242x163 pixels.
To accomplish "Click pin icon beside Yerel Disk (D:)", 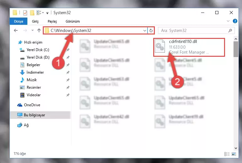I will pyautogui.click(x=68, y=57).
